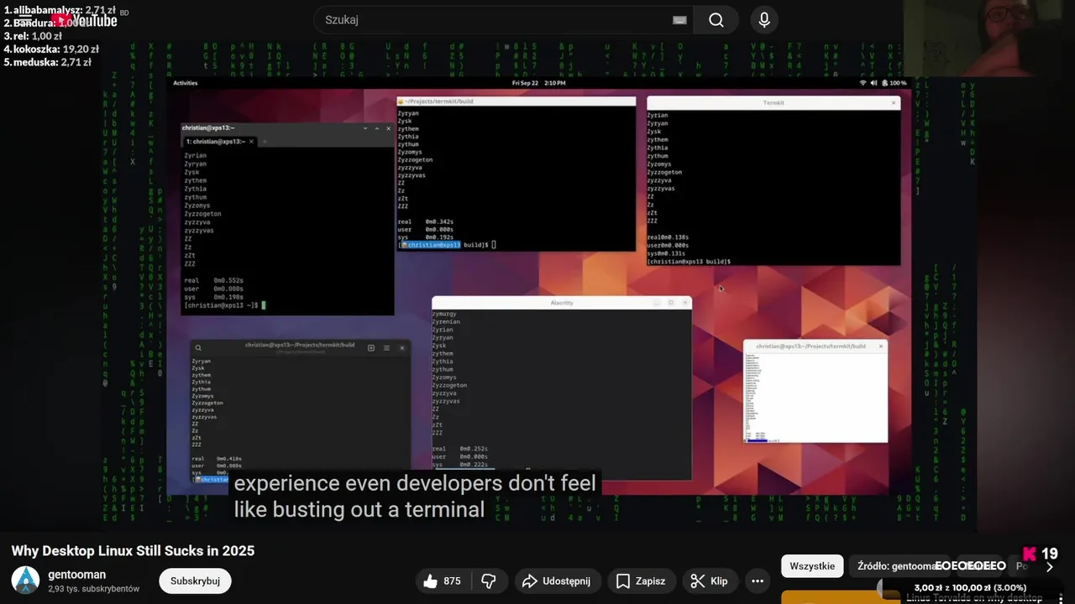Click 'real 0m0.252s' in Alacritty window

tap(460, 449)
